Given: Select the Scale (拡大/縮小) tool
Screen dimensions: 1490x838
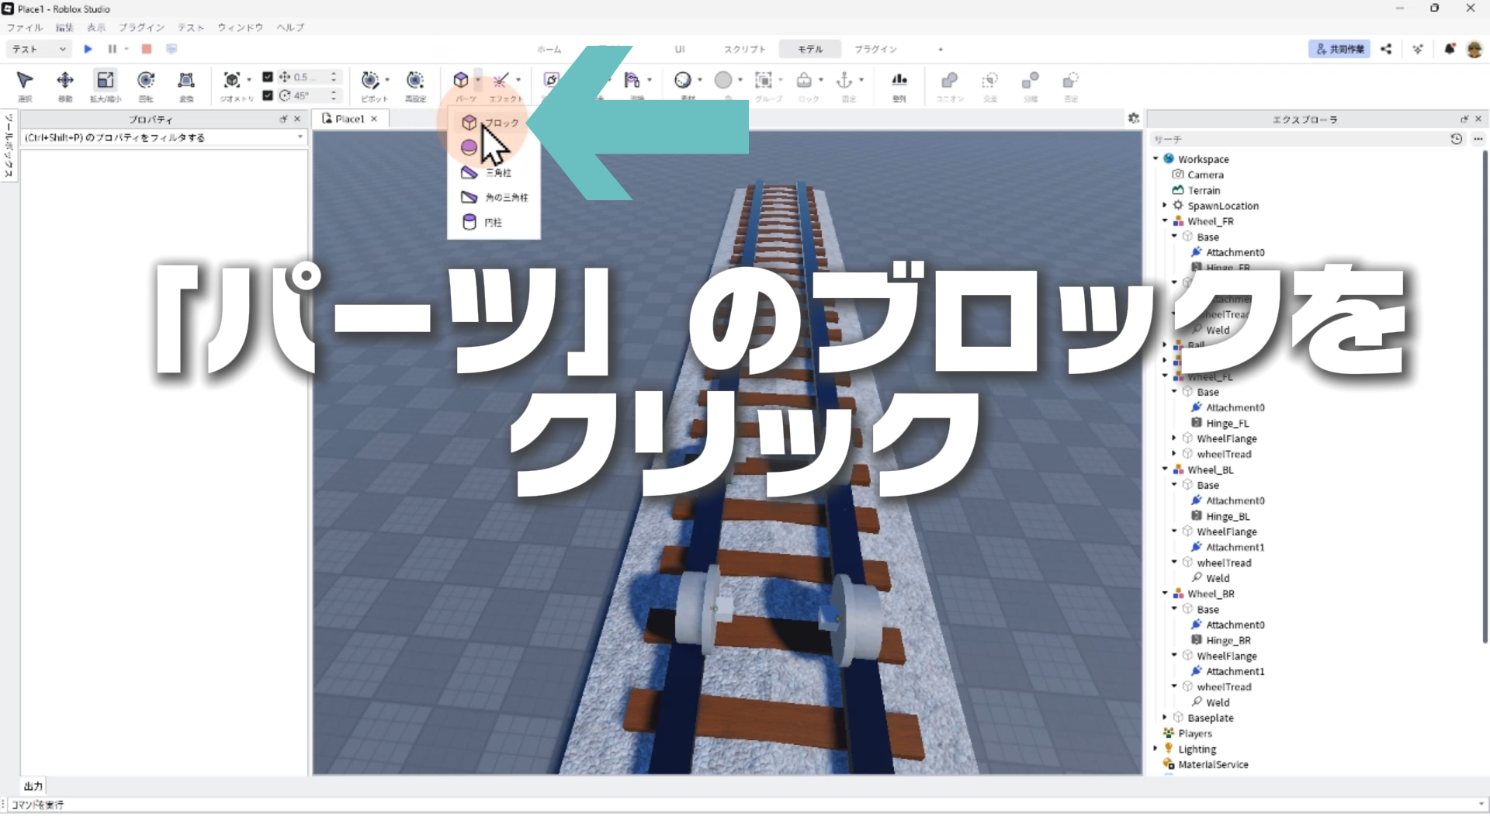Looking at the screenshot, I should (x=105, y=81).
